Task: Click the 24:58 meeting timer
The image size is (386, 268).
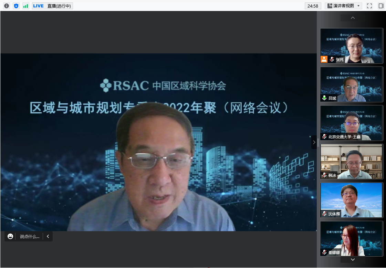Action: click(313, 6)
